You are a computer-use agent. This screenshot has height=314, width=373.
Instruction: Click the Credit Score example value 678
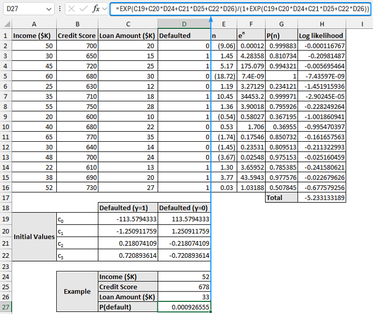tap(184, 287)
